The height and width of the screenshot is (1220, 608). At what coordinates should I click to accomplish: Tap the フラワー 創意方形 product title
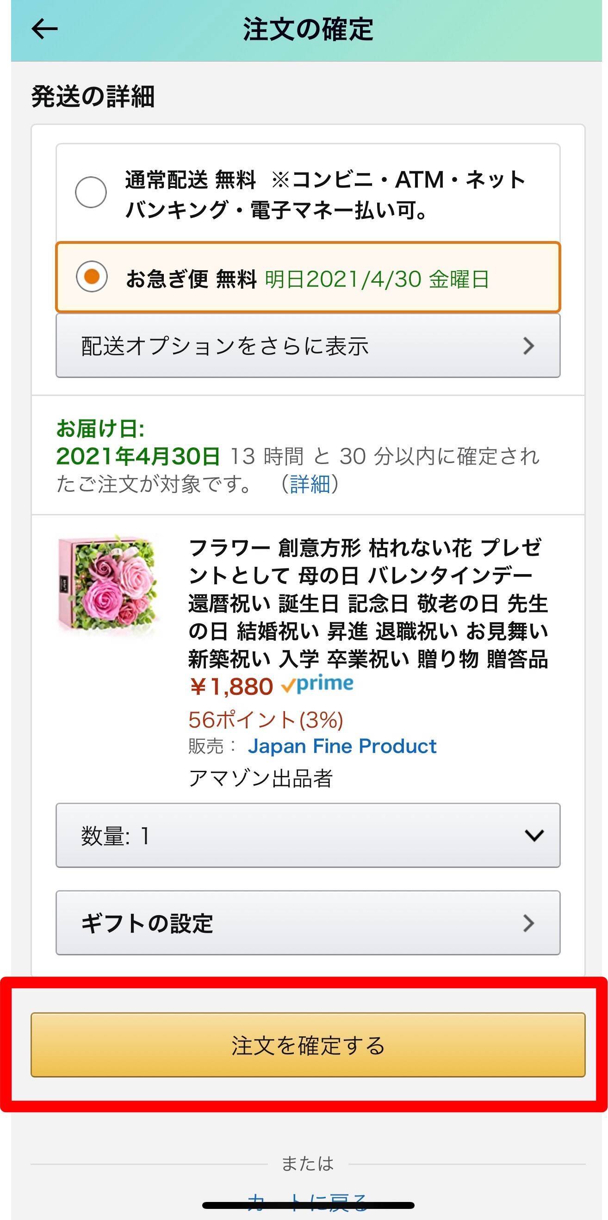[368, 603]
